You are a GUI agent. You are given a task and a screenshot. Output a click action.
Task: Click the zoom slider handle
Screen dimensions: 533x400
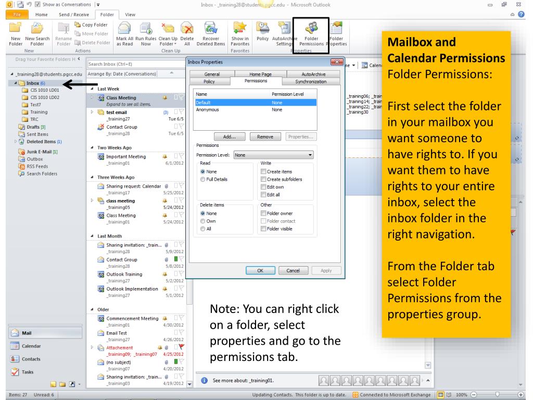497,395
